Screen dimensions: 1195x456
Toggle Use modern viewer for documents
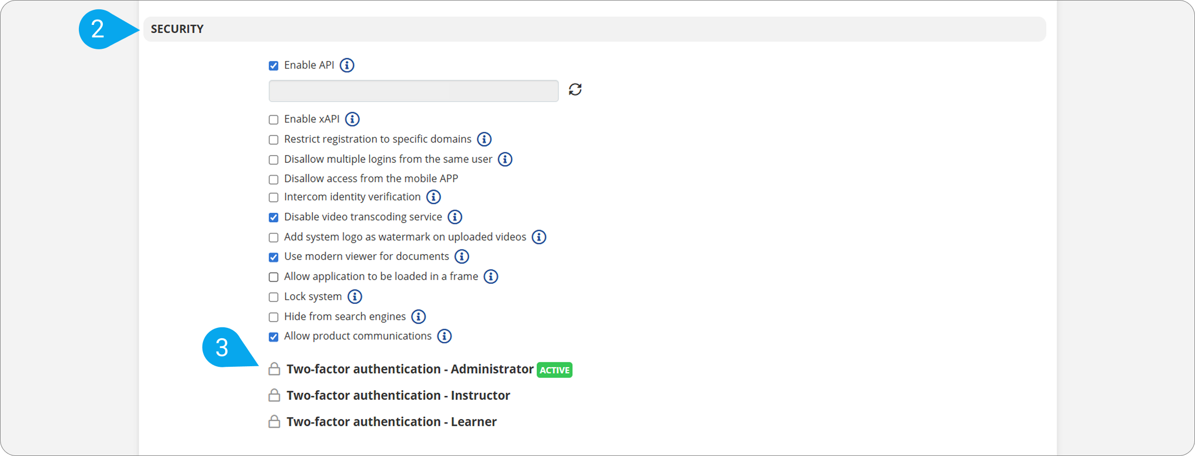(x=274, y=257)
